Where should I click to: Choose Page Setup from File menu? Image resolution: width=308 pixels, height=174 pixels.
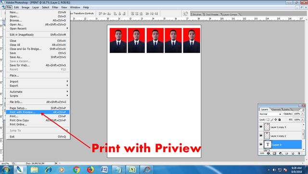pos(38,108)
